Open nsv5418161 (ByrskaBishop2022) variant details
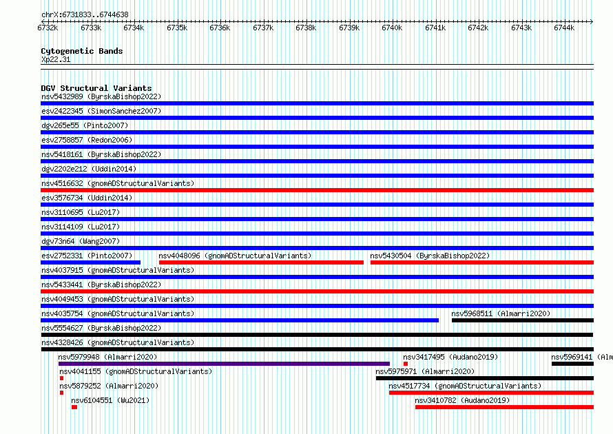613x434 pixels. point(101,154)
